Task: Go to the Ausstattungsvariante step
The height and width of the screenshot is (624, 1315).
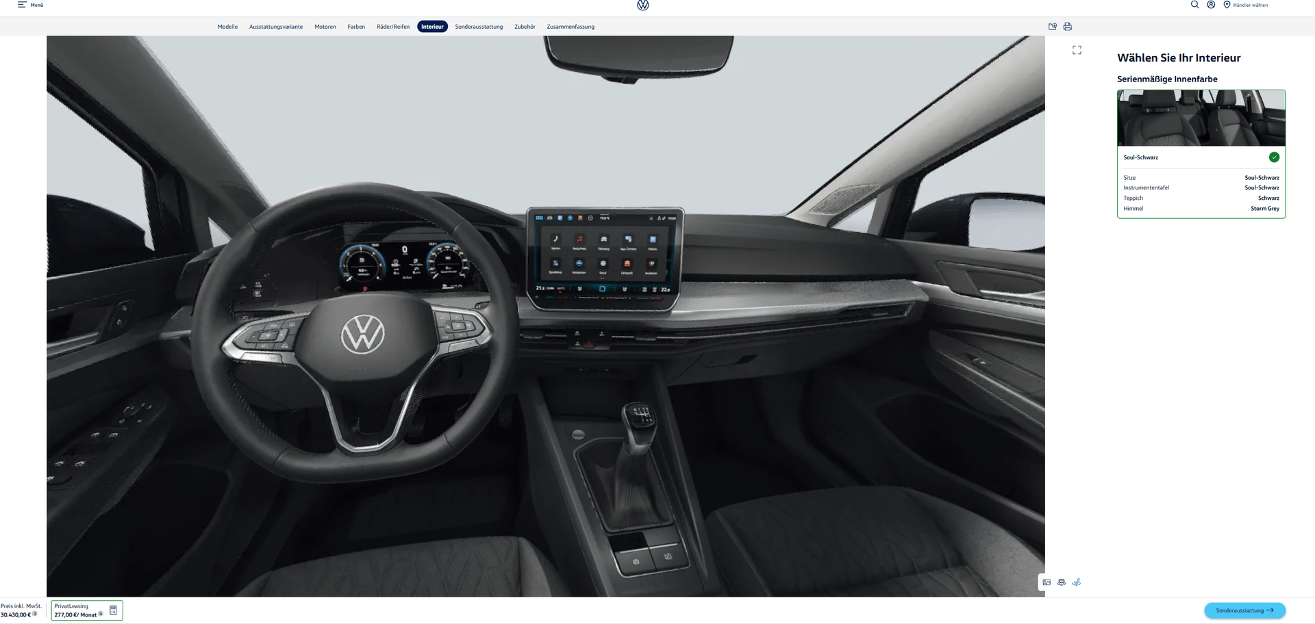Action: (276, 27)
